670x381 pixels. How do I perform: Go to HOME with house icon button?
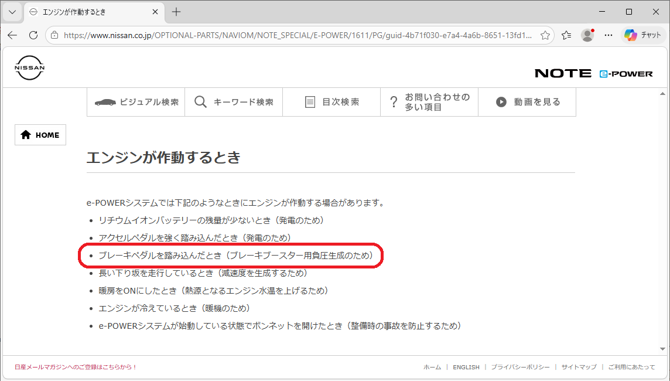(40, 135)
